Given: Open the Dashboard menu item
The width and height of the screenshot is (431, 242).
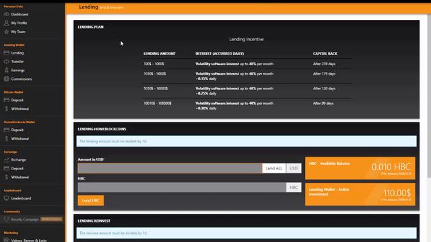Looking at the screenshot, I should pos(20,14).
